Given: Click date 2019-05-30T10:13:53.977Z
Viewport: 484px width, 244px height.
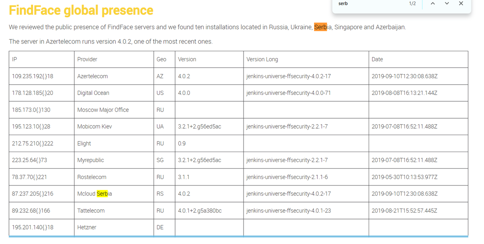Looking at the screenshot, I should coord(418,177).
